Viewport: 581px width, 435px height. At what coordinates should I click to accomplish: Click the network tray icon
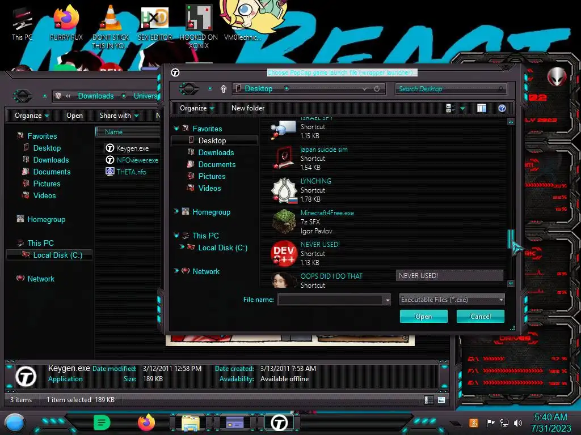(504, 423)
